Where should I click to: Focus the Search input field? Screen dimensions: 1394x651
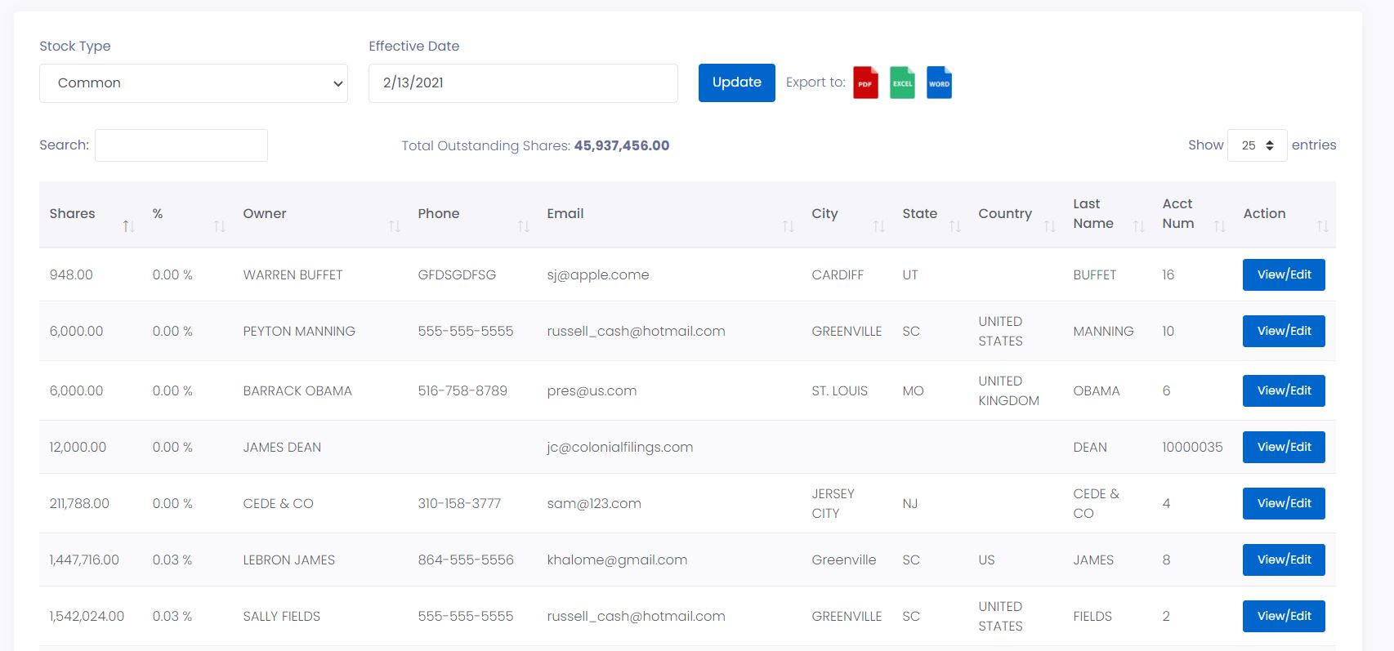click(181, 145)
